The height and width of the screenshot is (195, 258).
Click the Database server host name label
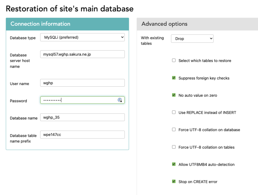[20, 61]
